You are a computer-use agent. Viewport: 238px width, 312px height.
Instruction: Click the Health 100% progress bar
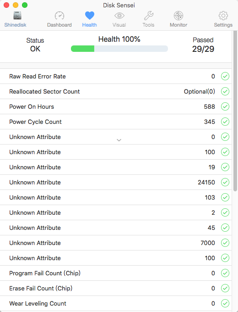[x=119, y=49]
